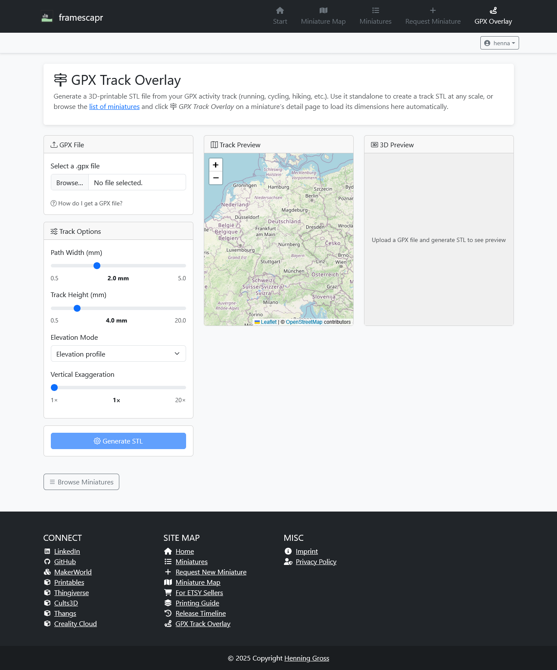Click How do I get a GPX file?
Image resolution: width=557 pixels, height=670 pixels.
[x=87, y=203]
